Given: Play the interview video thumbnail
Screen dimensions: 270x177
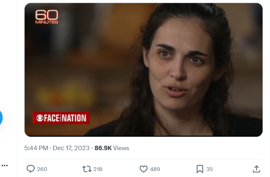Looking at the screenshot, I should point(144,70).
